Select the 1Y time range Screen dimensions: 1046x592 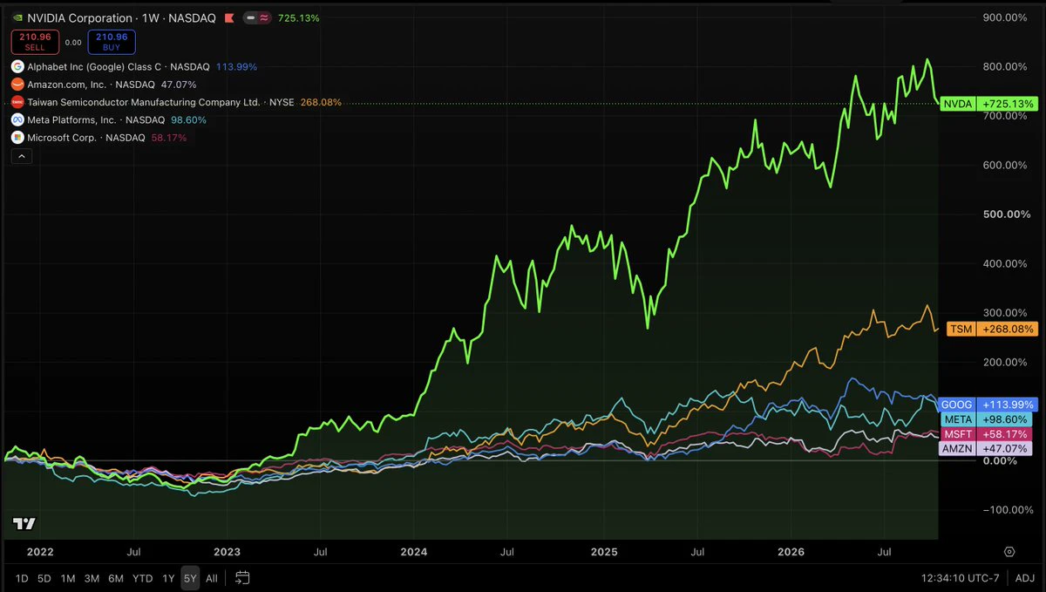point(168,578)
